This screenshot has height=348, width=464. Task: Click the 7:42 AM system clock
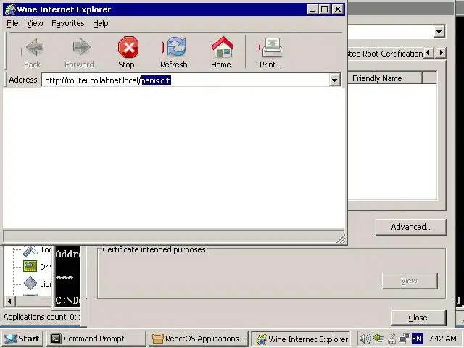[443, 339]
